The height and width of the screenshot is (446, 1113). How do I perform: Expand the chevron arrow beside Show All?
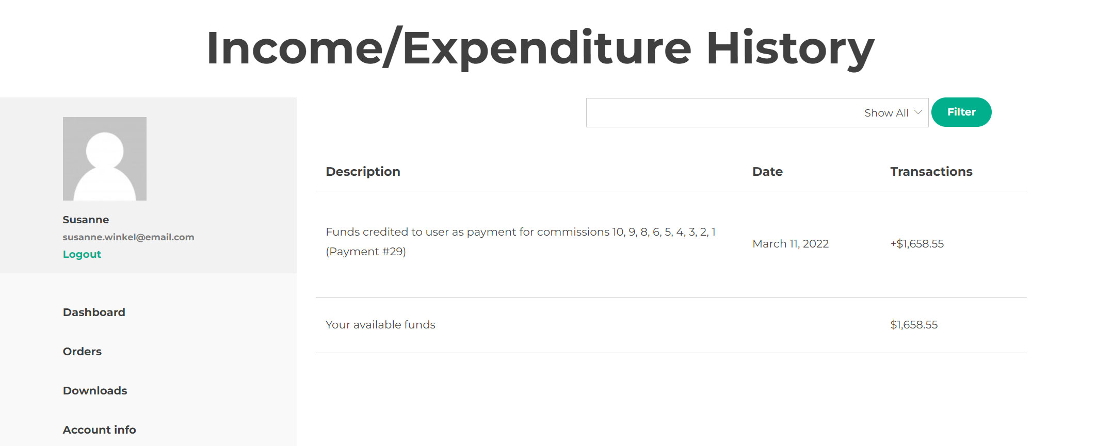[x=918, y=112]
